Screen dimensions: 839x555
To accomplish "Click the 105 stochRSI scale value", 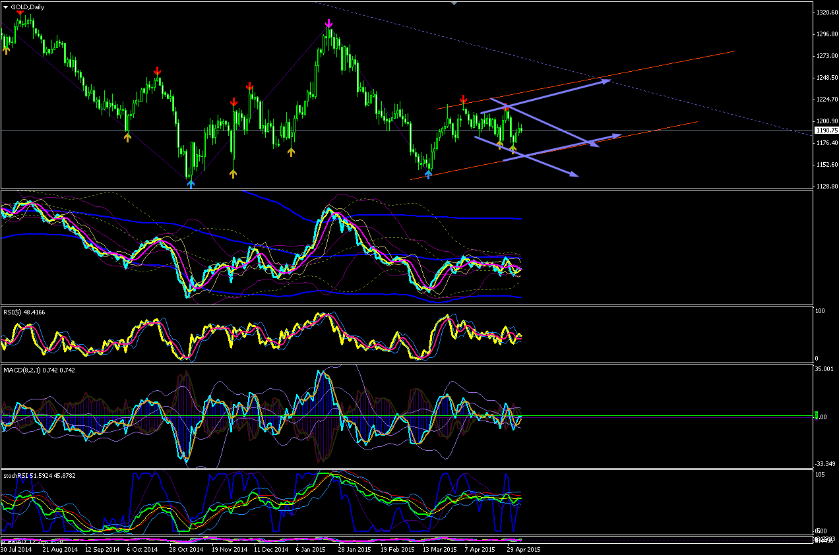I will (x=821, y=474).
